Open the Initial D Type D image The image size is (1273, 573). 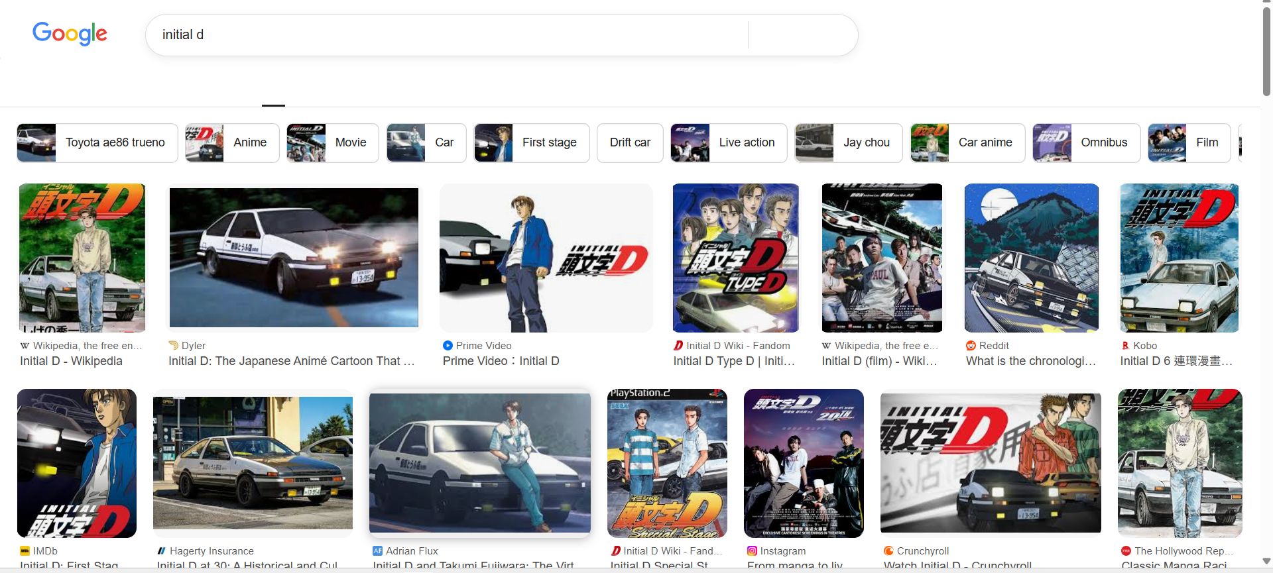point(735,258)
